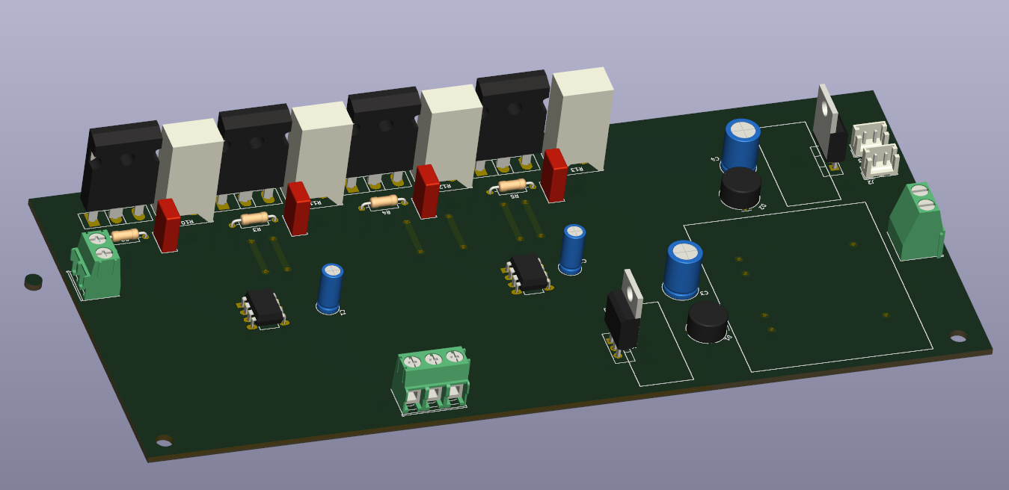Select the TO-220 regulator near board center
The width and height of the screenshot is (1009, 490).
coord(623,314)
